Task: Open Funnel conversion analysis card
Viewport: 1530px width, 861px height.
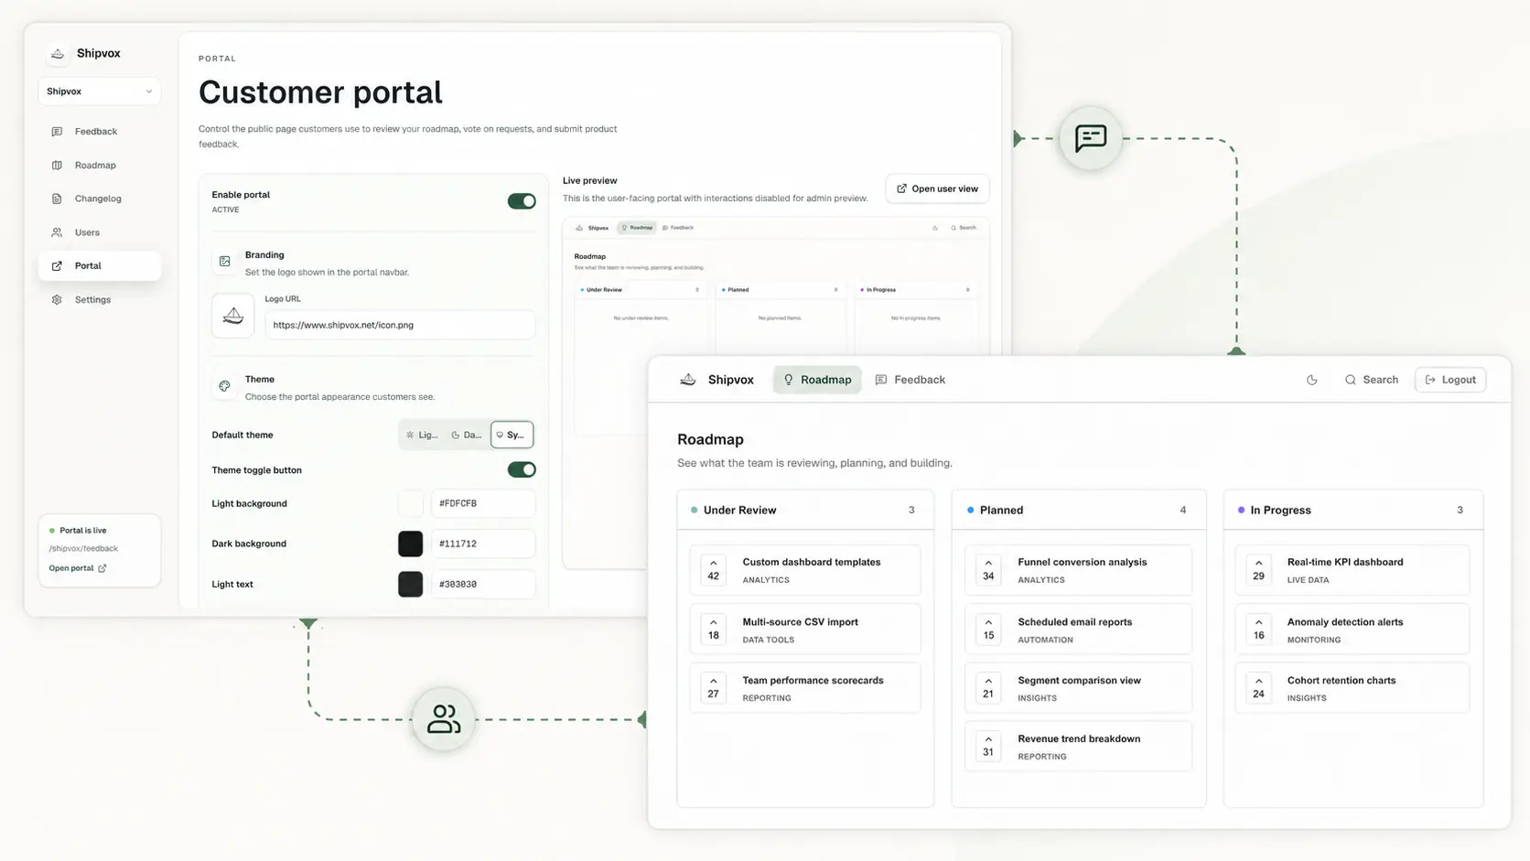Action: (1079, 570)
